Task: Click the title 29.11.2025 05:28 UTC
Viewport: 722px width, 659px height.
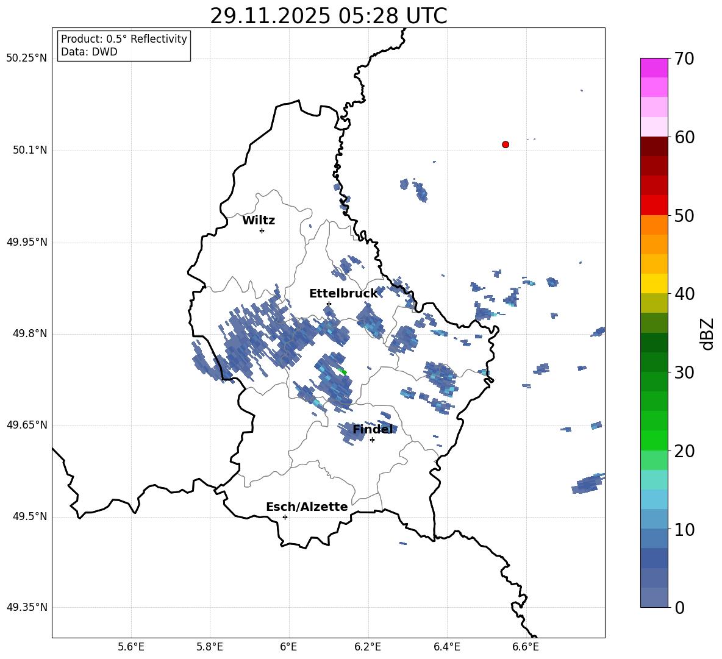Action: pyautogui.click(x=328, y=16)
